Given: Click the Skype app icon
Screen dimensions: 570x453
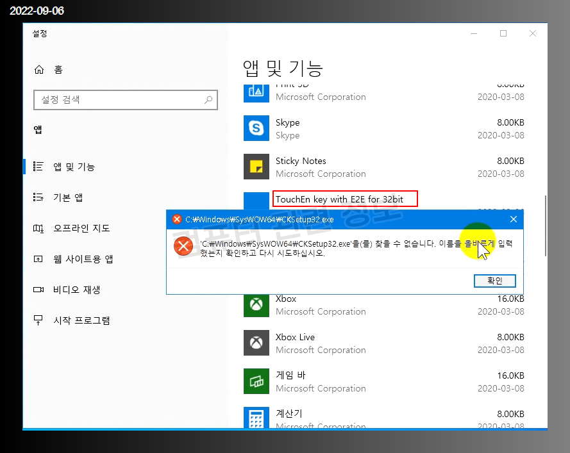Looking at the screenshot, I should coord(256,128).
